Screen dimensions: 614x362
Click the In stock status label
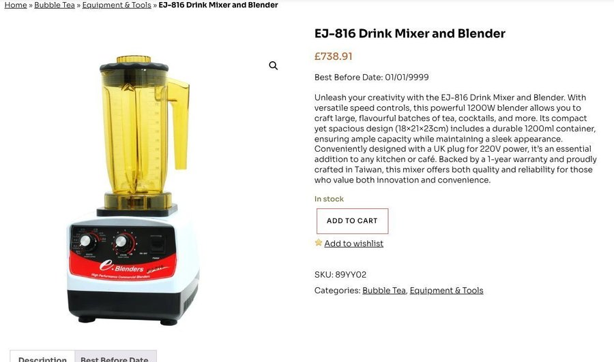[x=329, y=199]
